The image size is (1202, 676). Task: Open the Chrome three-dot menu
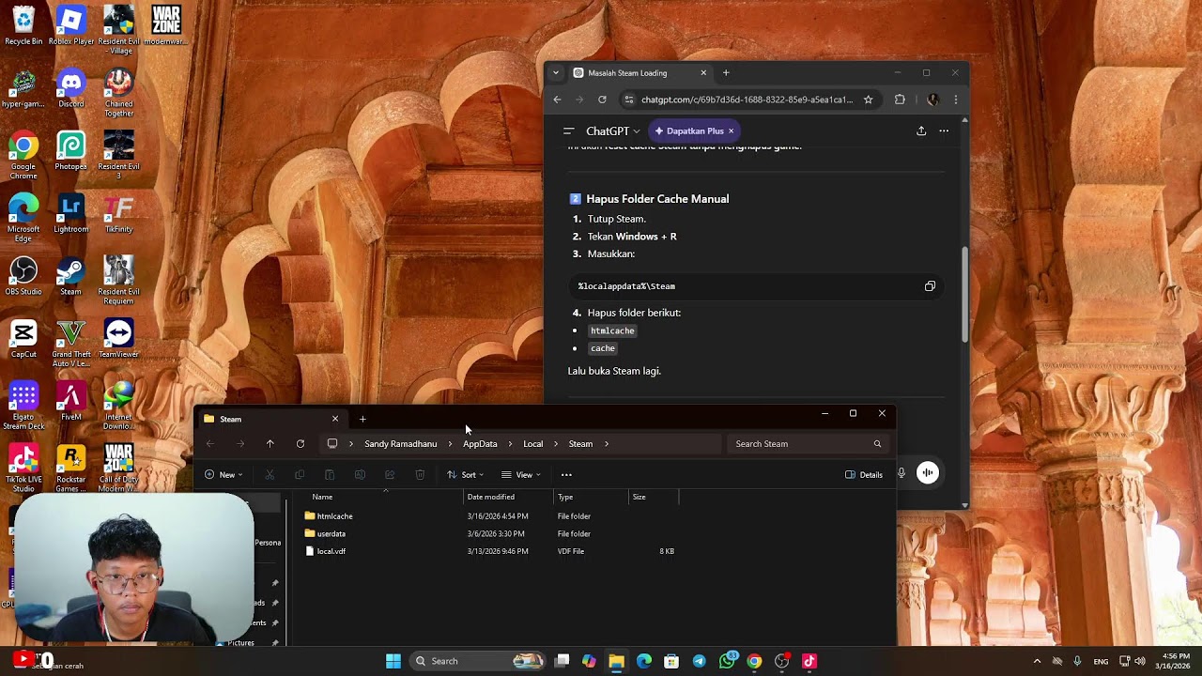955,100
